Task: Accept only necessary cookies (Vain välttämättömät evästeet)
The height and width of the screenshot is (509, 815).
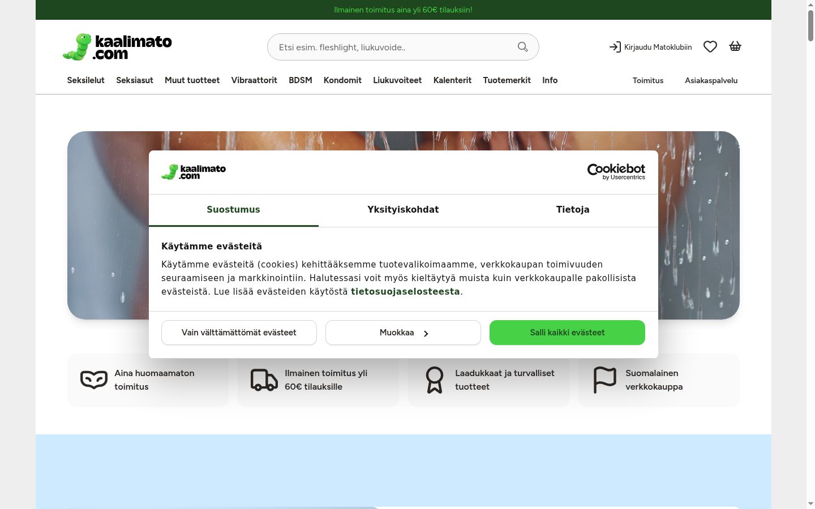Action: point(239,333)
